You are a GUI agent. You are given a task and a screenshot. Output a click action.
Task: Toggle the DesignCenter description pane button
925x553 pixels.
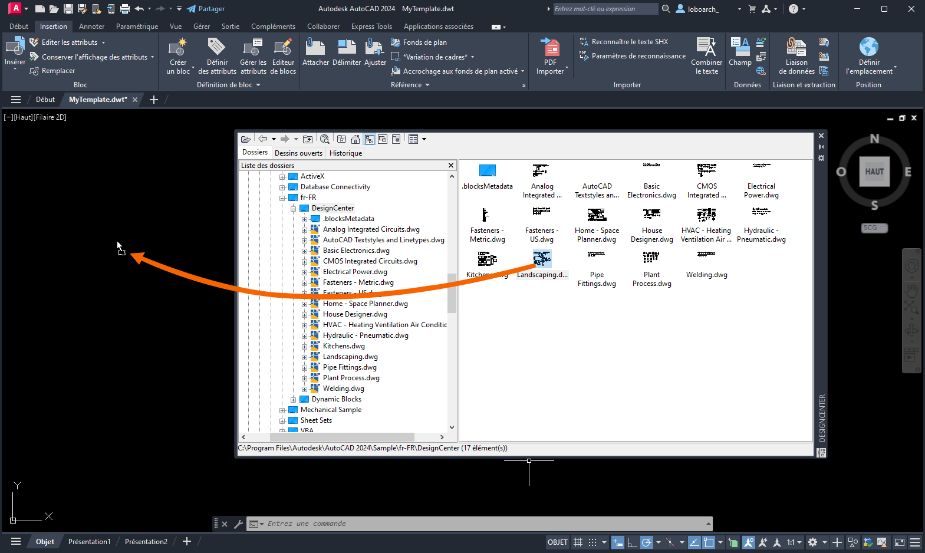point(396,139)
